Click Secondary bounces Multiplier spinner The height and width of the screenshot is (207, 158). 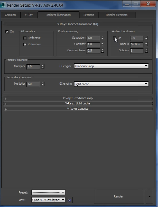42,84
